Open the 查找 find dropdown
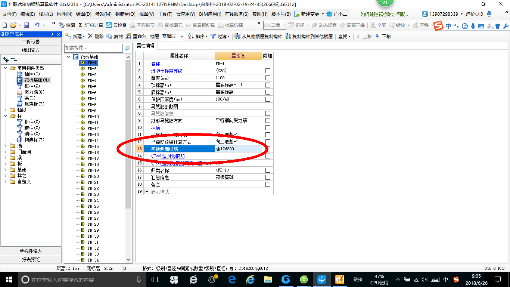The width and height of the screenshot is (510, 287). tap(349, 36)
